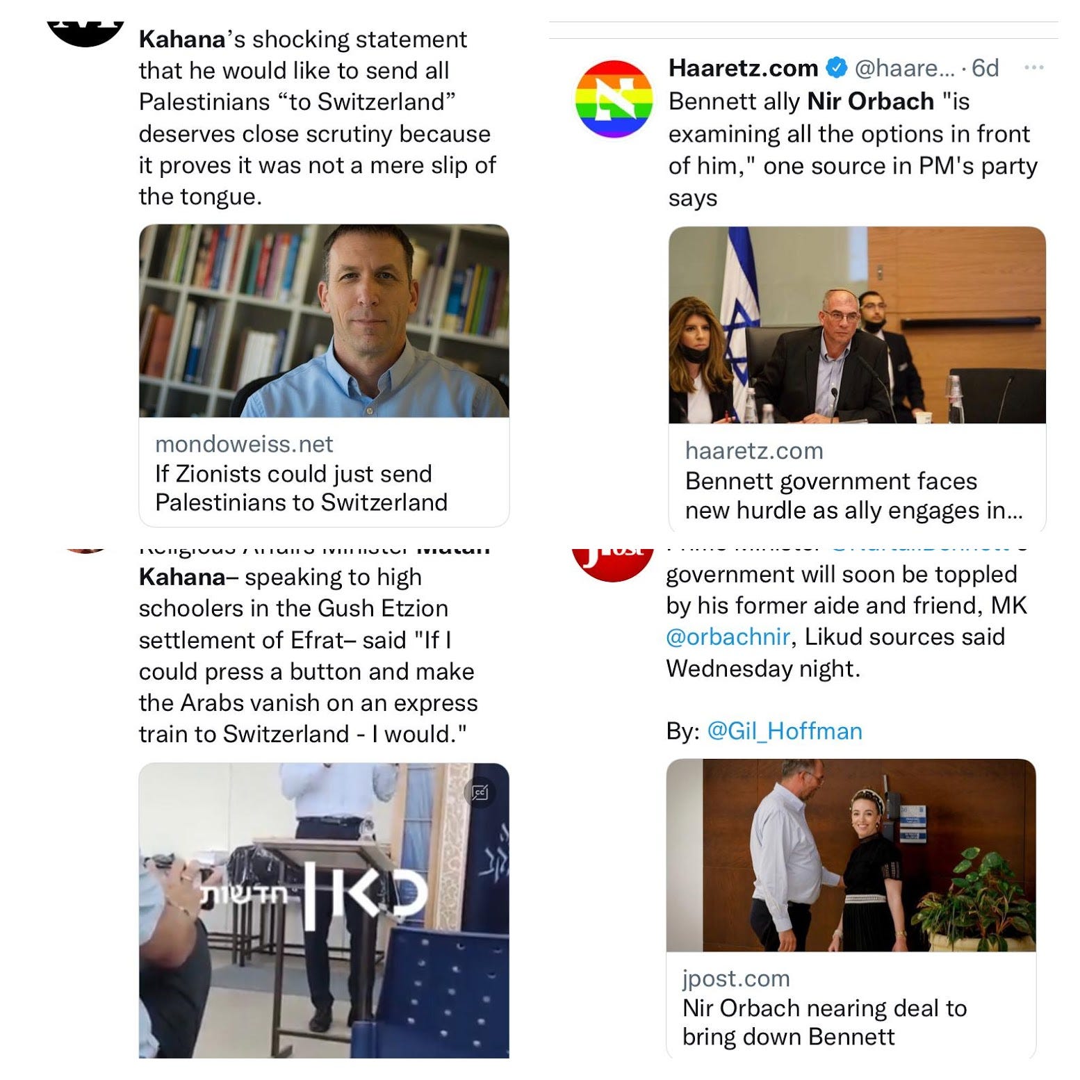The height and width of the screenshot is (1080, 1080).
Task: Click the closed captions icon on the video
Action: coord(480,792)
